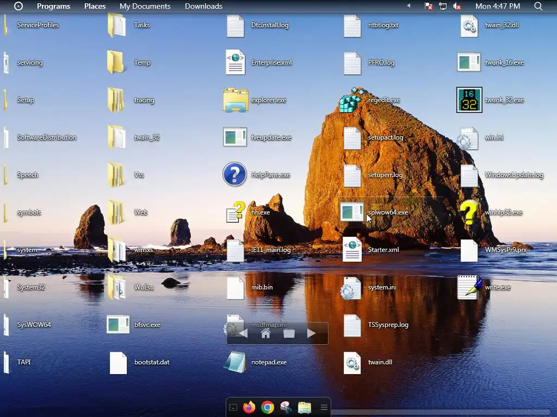Screen dimensions: 557x417
Task: Select the Vss folder
Action: point(116,175)
